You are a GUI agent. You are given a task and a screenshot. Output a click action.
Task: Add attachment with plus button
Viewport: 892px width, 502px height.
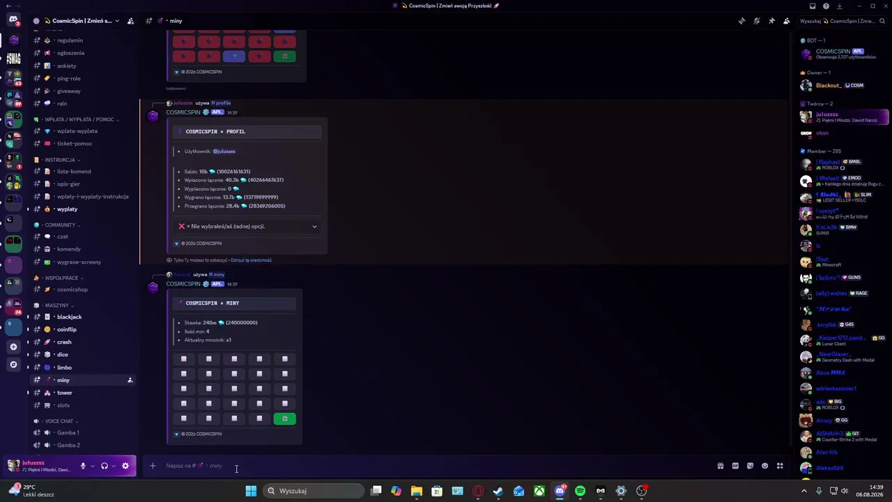pyautogui.click(x=153, y=466)
